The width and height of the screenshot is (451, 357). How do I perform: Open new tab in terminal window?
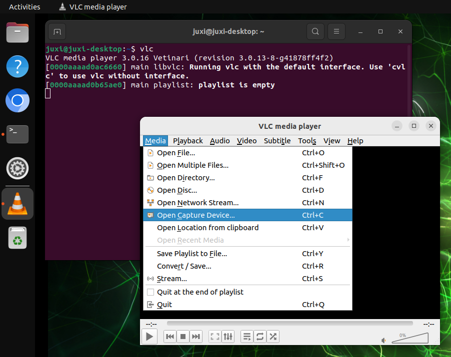click(57, 31)
